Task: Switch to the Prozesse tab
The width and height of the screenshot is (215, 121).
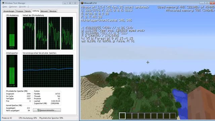Action: 19,11
